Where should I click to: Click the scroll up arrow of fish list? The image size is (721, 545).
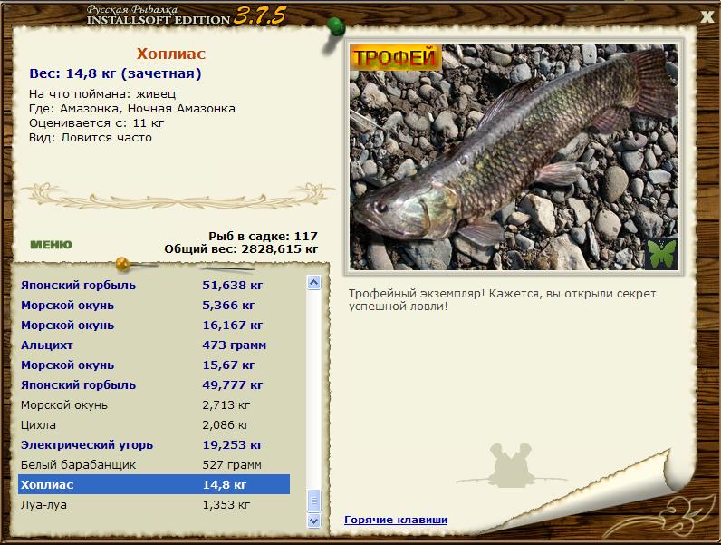tap(313, 282)
